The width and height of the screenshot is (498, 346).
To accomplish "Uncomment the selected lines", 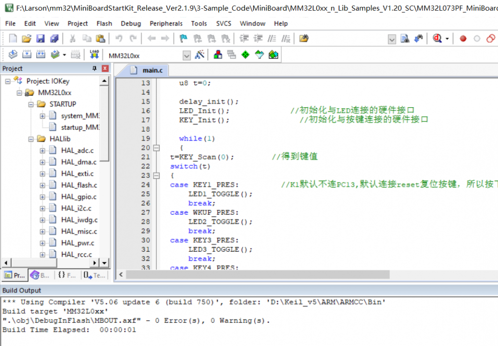I will 286,38.
